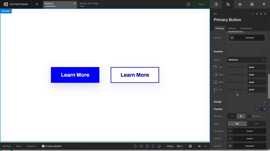Viewport: 270px width, 151px height.
Task: Open the Vertical Center alignment selector
Action: point(246,138)
